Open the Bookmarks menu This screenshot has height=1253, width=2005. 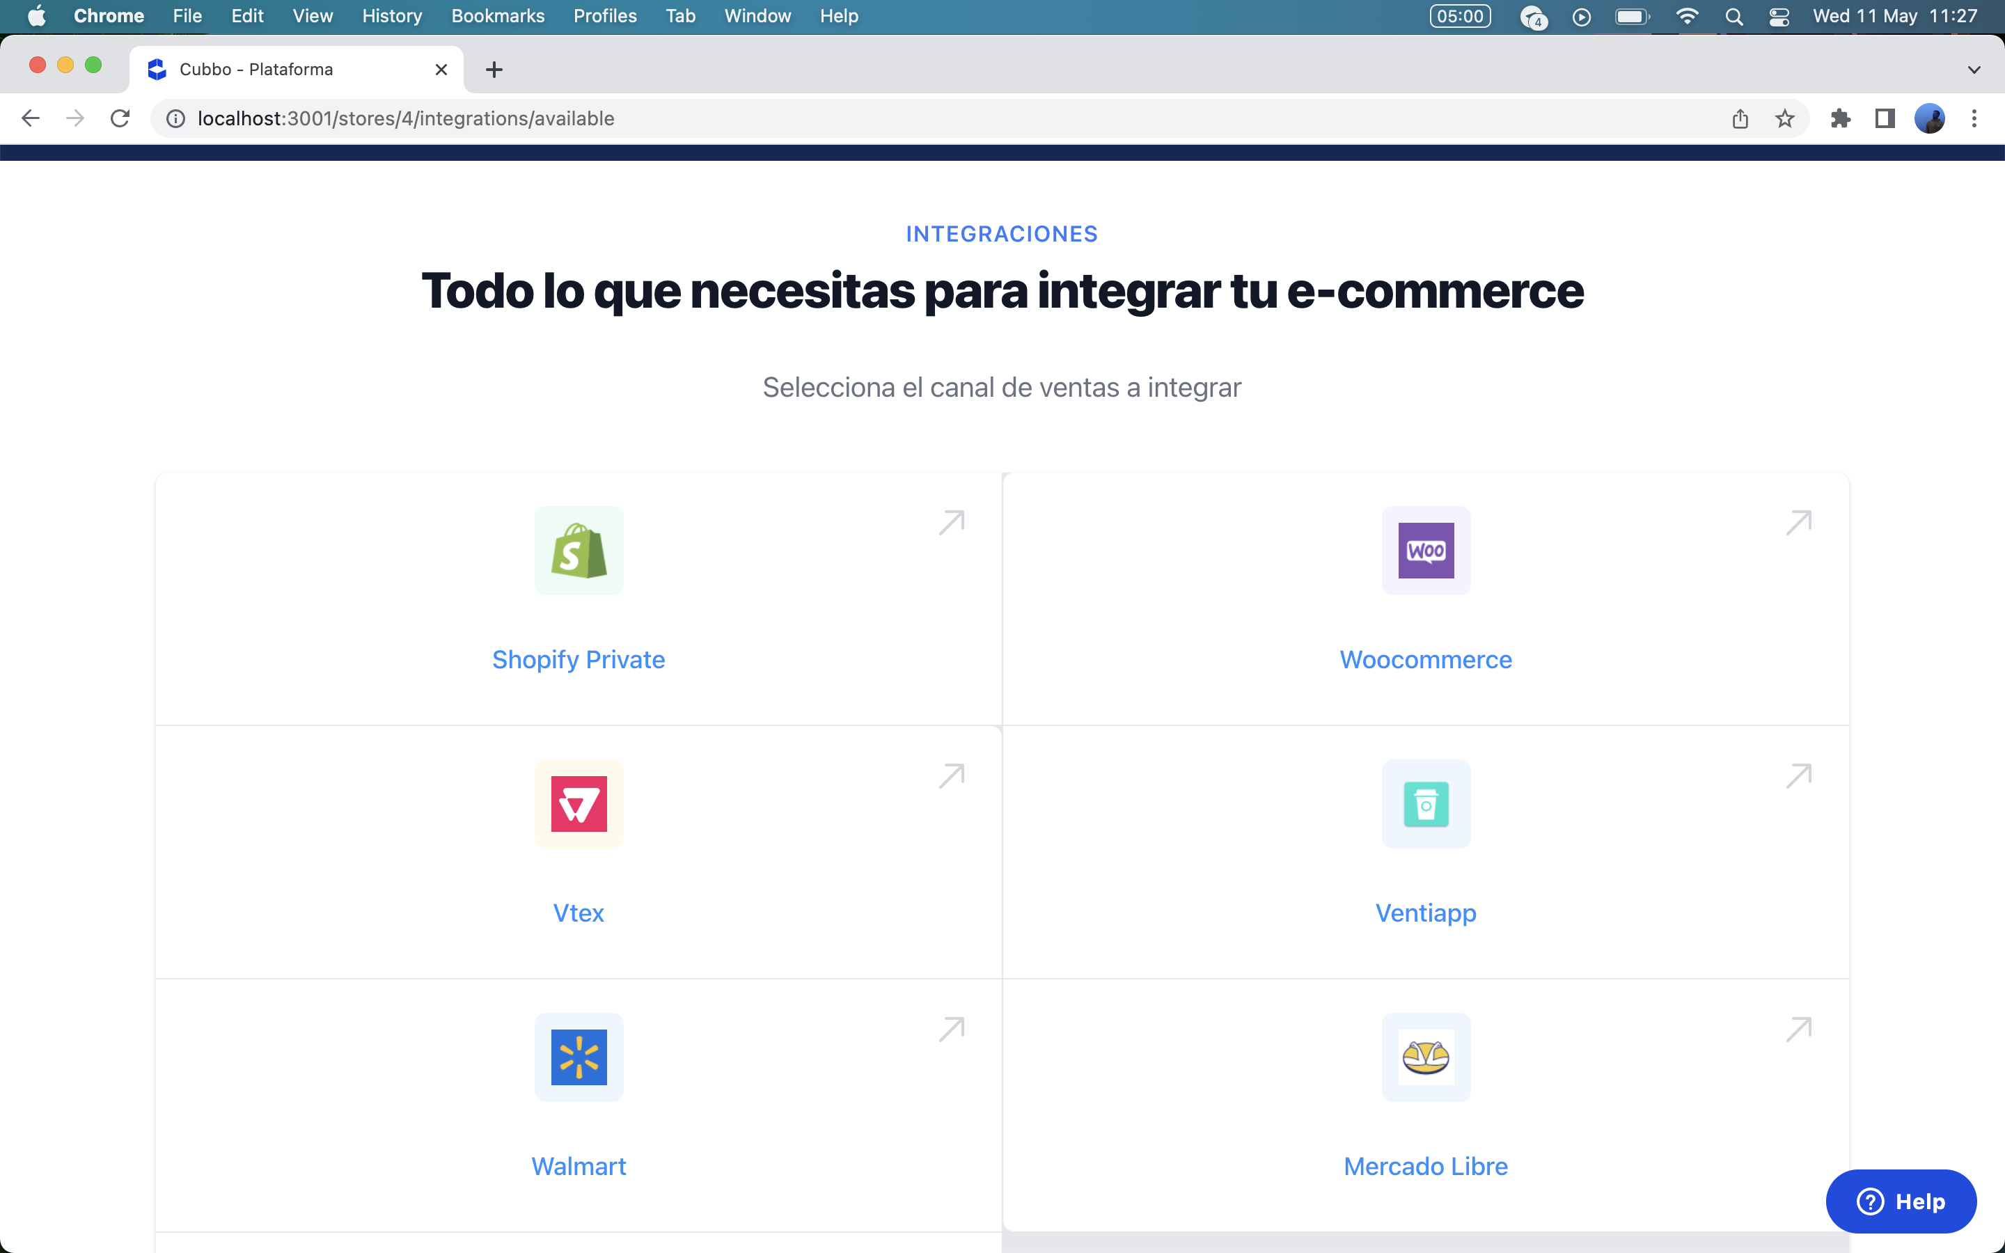(498, 17)
